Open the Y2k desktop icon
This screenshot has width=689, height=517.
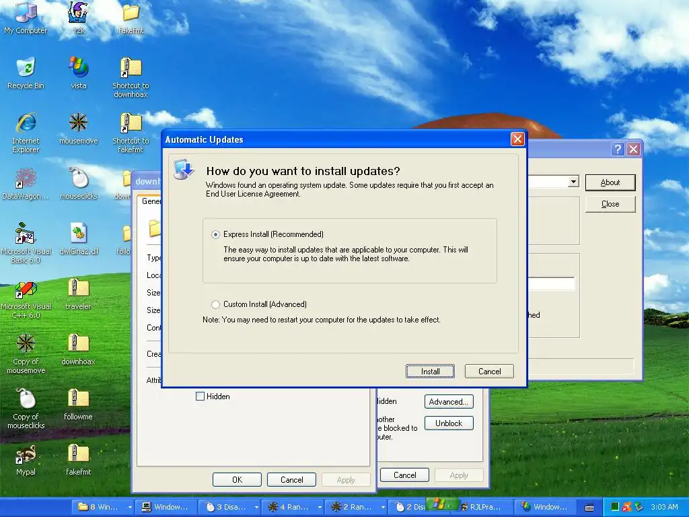coord(78,18)
